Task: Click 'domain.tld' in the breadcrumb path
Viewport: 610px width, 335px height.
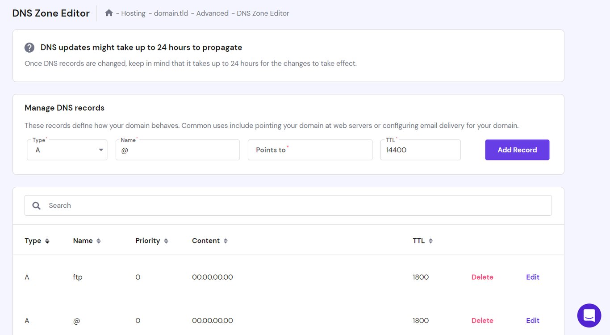Action: (x=170, y=13)
